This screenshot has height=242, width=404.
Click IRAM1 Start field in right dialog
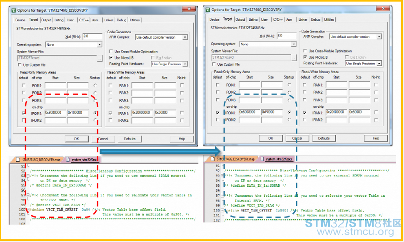coord(337,112)
